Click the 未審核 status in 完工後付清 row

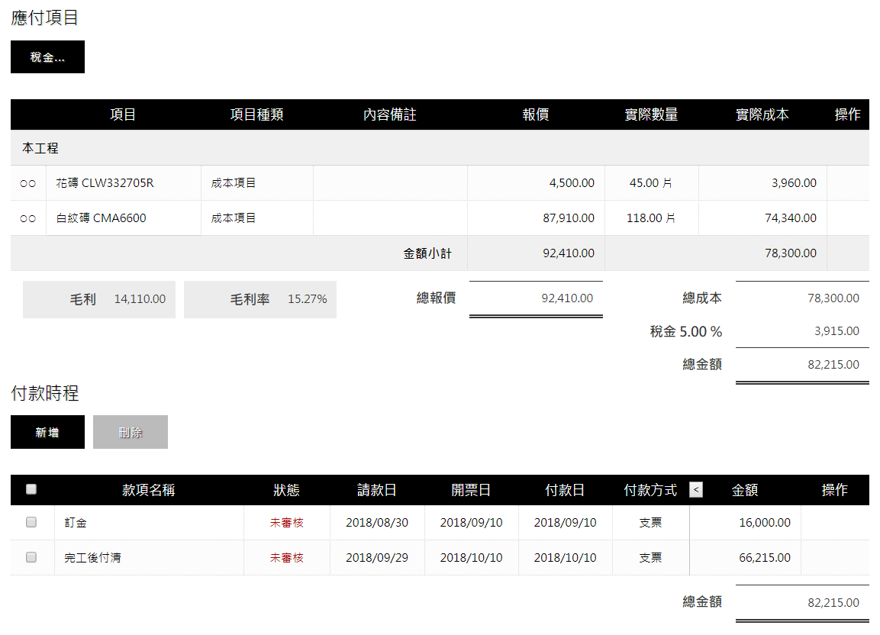(x=286, y=558)
